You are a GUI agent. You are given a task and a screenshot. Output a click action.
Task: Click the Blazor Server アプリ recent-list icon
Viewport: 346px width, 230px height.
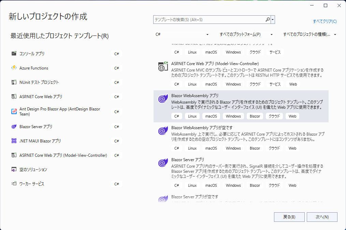(14, 127)
